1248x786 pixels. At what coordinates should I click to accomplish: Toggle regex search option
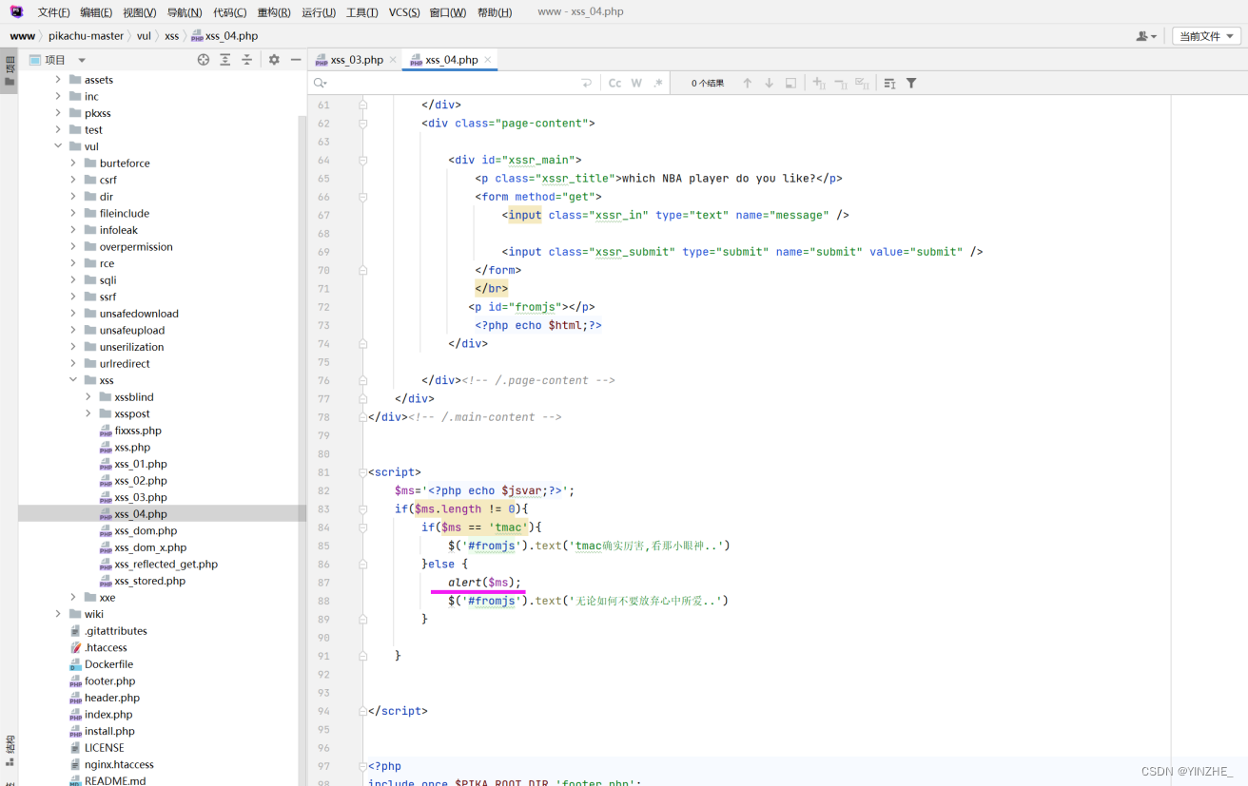coord(657,84)
